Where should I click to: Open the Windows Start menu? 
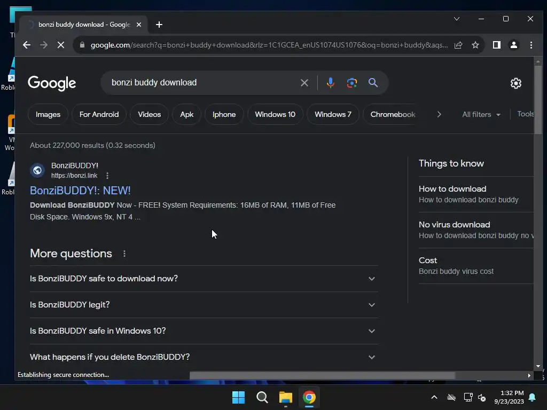click(x=239, y=397)
